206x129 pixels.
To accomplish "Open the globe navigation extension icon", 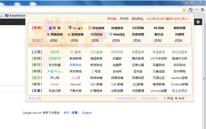I will coord(191,10).
